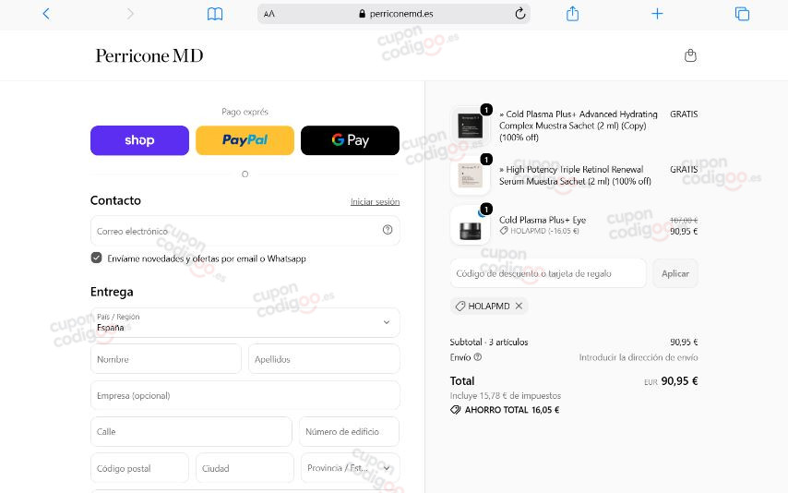Click the Ciudad input field
Screen dimensions: 788x493
tap(245, 468)
